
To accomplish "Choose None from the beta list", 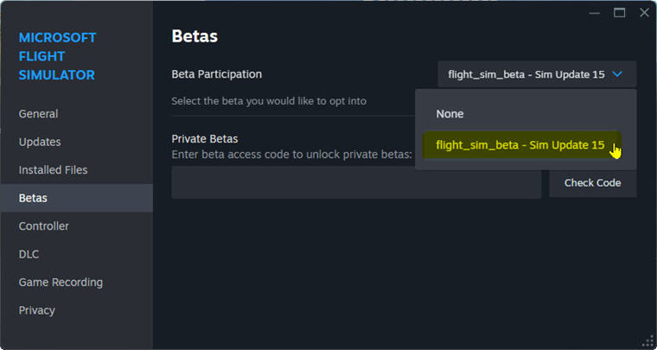I will [x=450, y=114].
